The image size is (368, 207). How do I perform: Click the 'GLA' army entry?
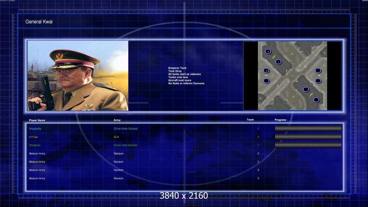coord(116,137)
